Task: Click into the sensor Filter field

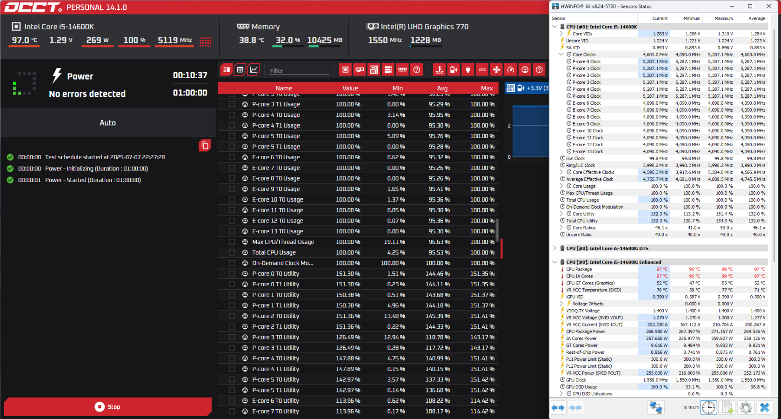Action: pos(299,71)
